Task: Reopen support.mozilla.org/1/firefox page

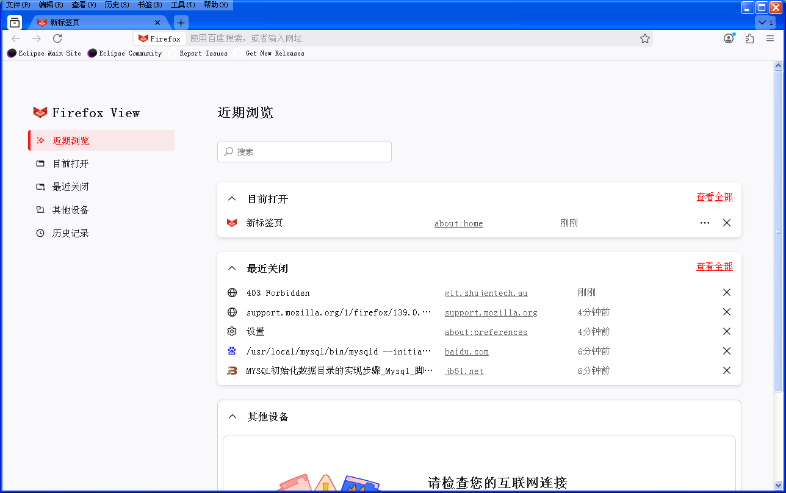Action: (x=339, y=312)
